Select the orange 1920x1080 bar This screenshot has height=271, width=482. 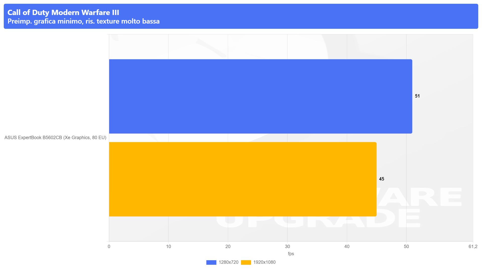(243, 179)
